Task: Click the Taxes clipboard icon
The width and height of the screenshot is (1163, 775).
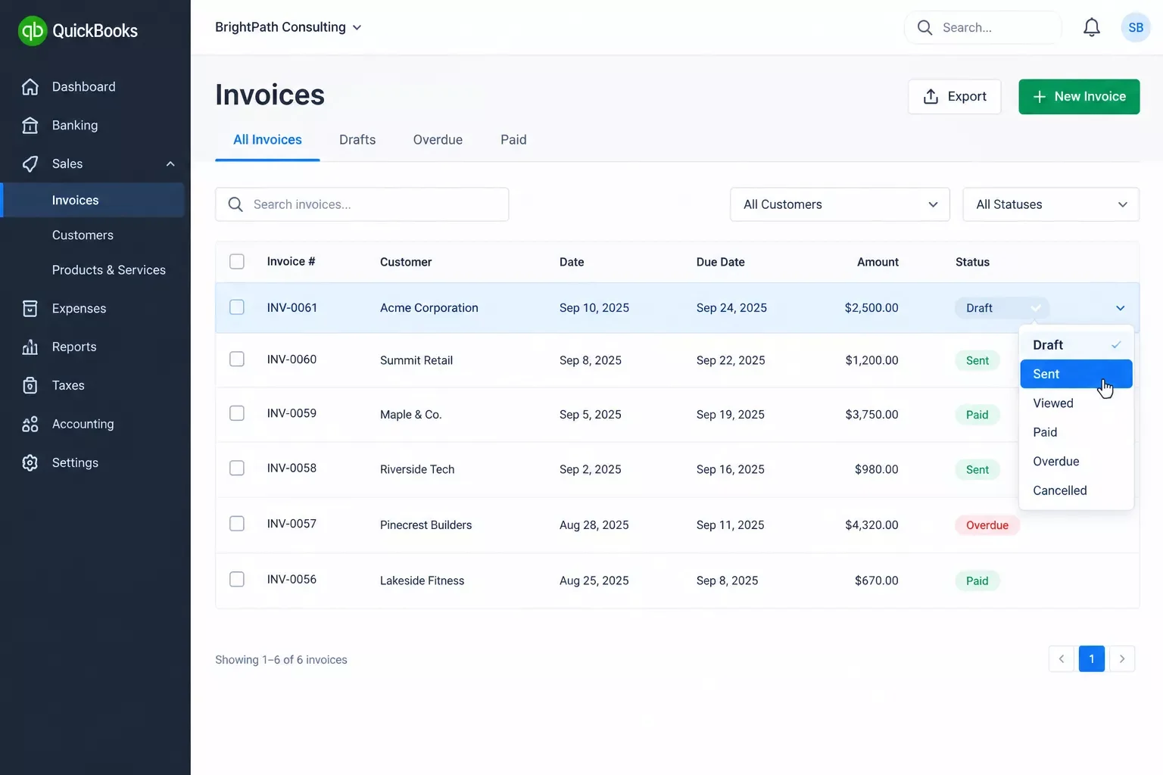Action: pos(30,386)
